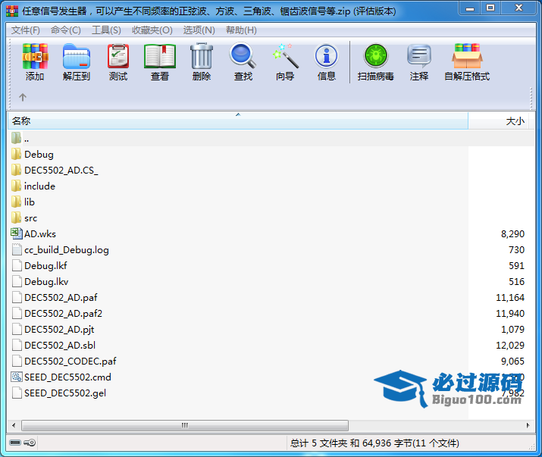542x457 pixels.
Task: Click the 9,065 size value
Action: pos(512,362)
